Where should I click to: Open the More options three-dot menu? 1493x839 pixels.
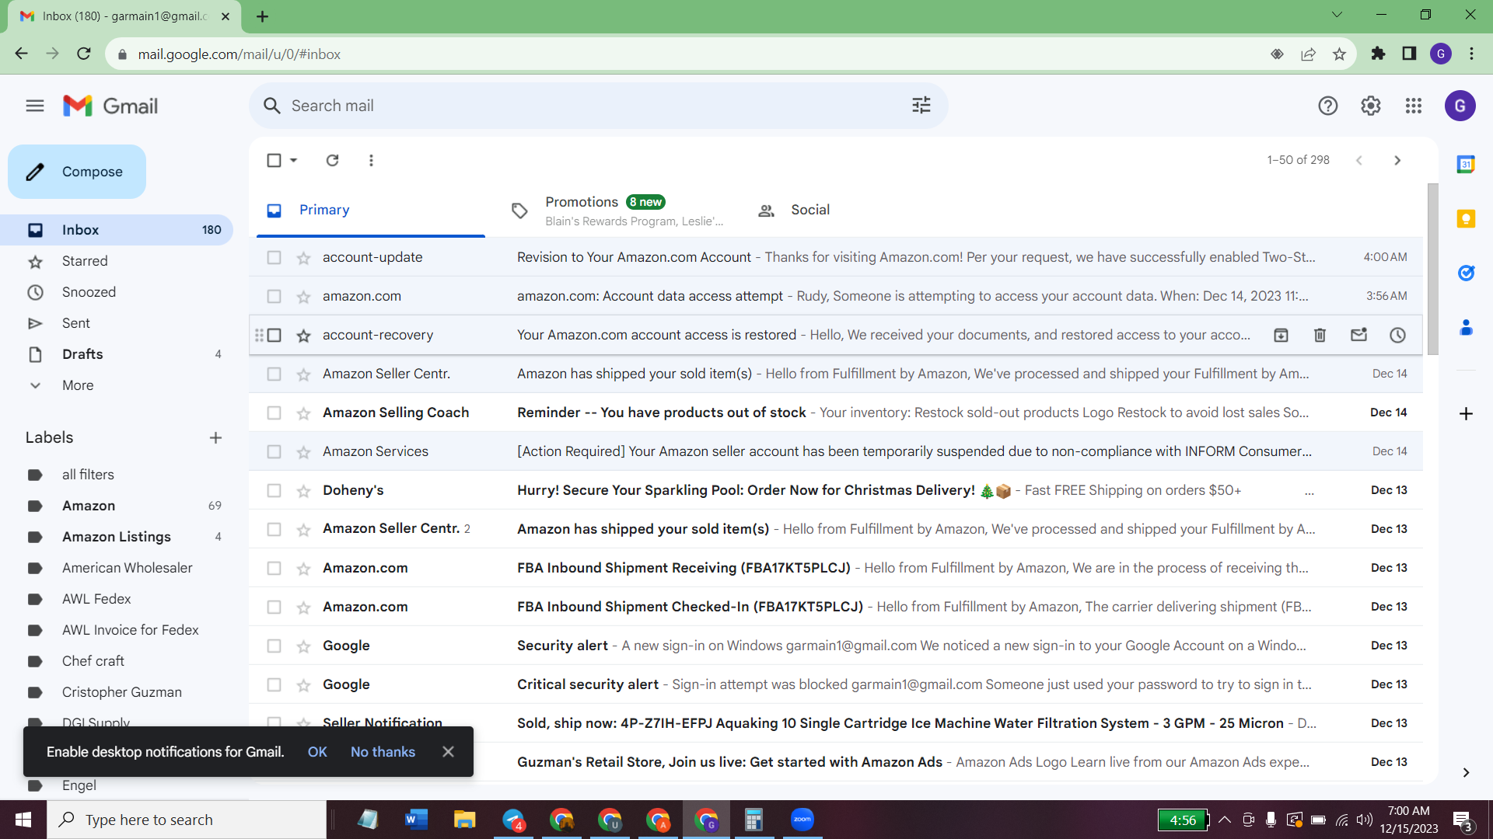pos(371,160)
